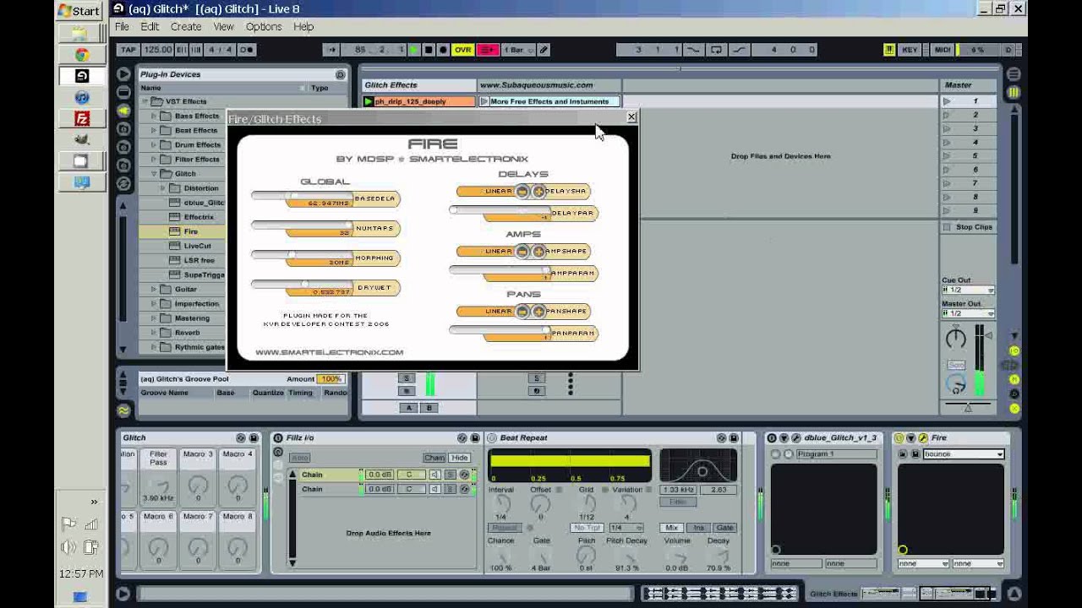Click the Hide button in Fillz i/o
Screen dimensions: 1082x608
[x=459, y=458]
